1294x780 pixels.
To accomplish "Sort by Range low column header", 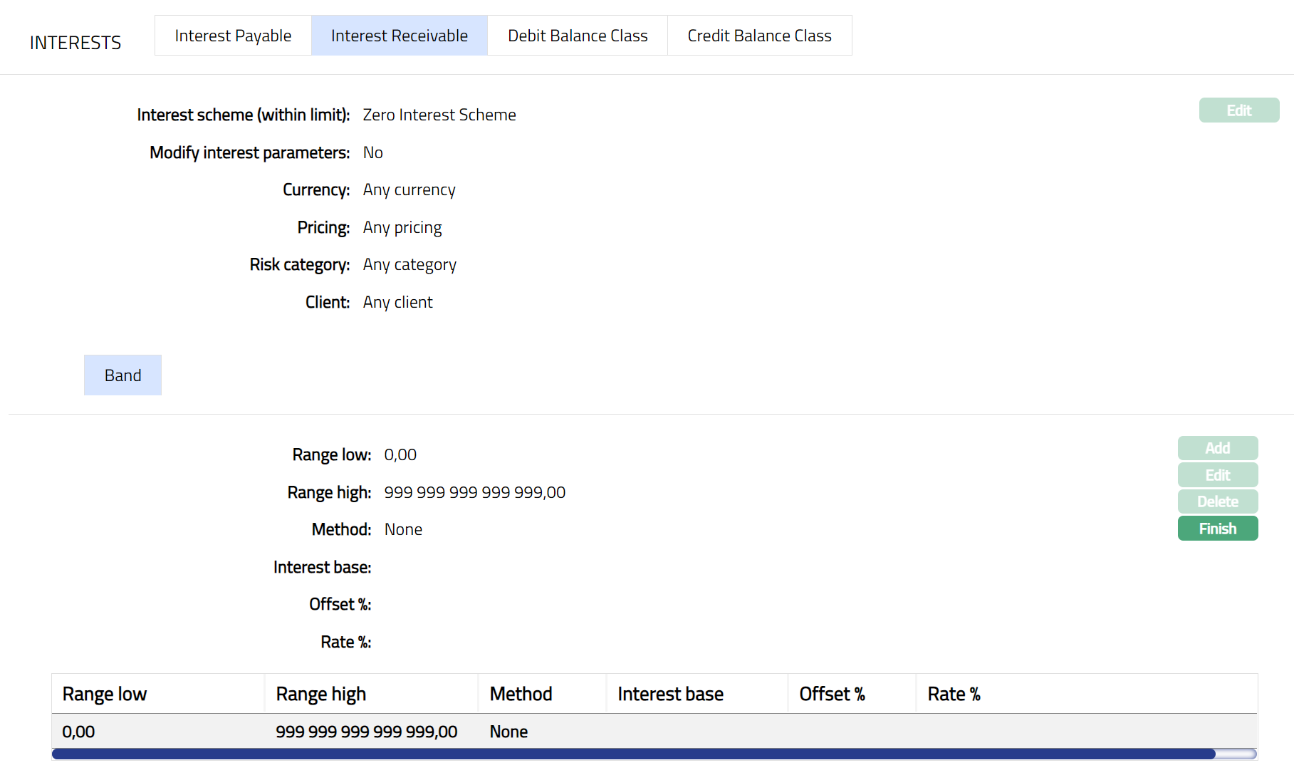I will 105,694.
